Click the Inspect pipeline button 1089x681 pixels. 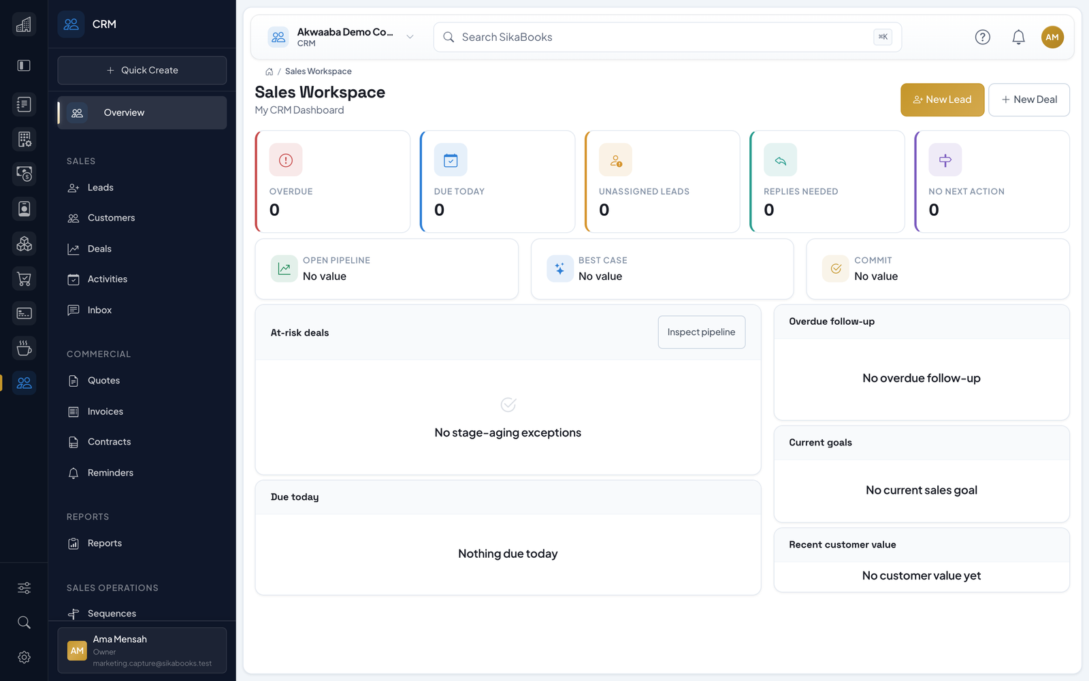click(701, 332)
